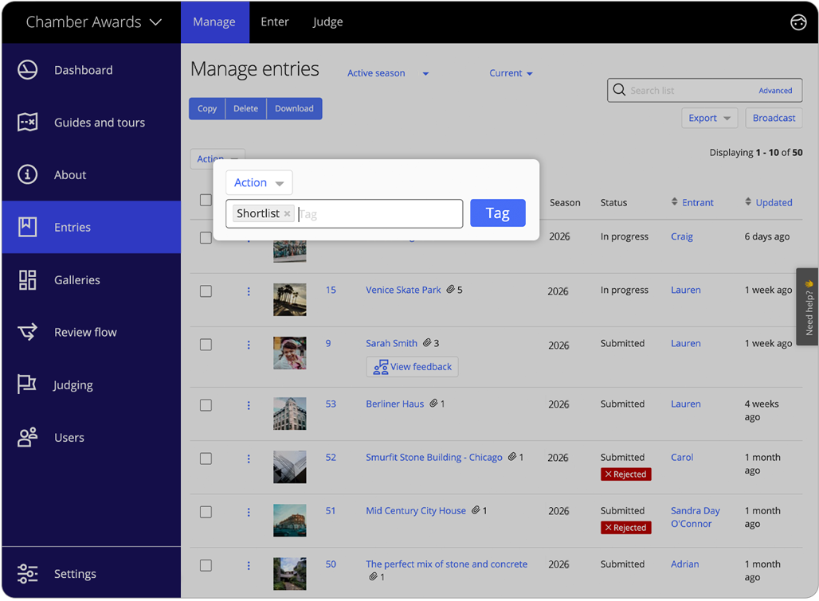The height and width of the screenshot is (601, 819).
Task: Click the Search list input field
Action: pyautogui.click(x=701, y=90)
